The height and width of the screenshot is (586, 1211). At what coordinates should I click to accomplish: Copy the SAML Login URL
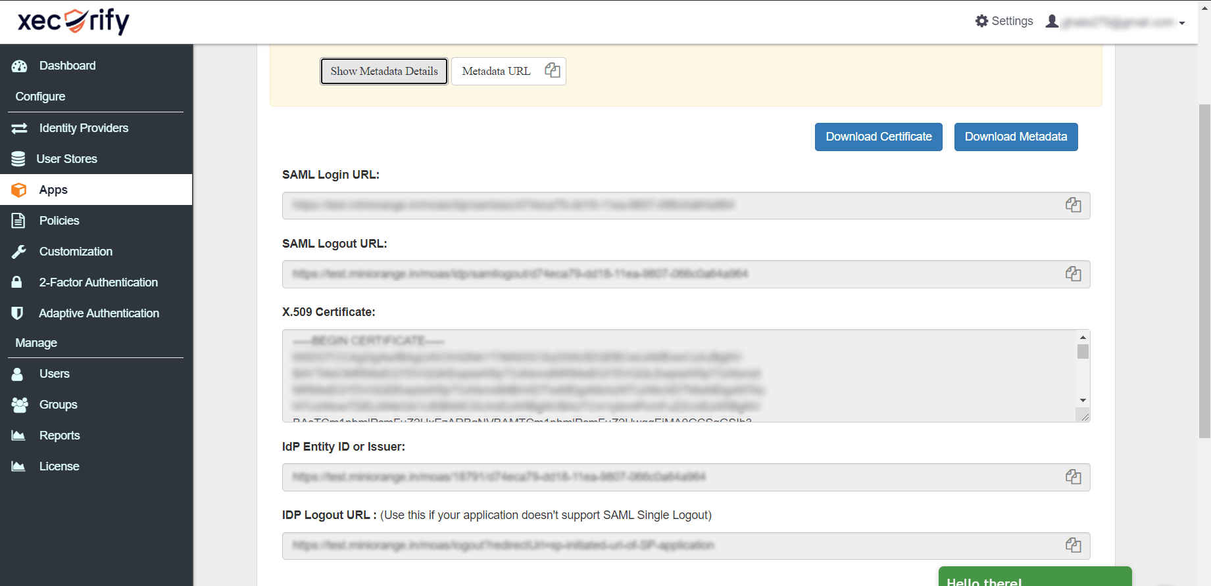tap(1073, 205)
